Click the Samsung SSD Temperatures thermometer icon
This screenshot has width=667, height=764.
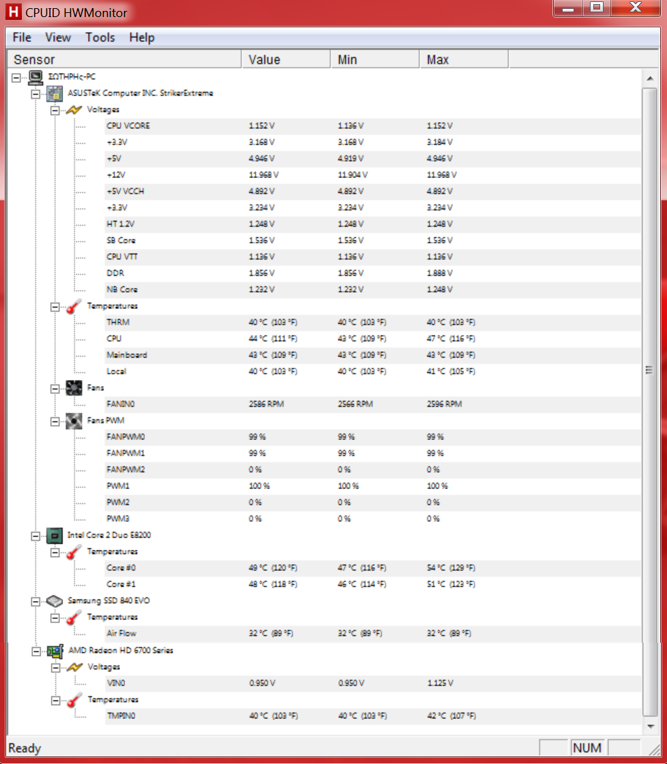(x=74, y=617)
